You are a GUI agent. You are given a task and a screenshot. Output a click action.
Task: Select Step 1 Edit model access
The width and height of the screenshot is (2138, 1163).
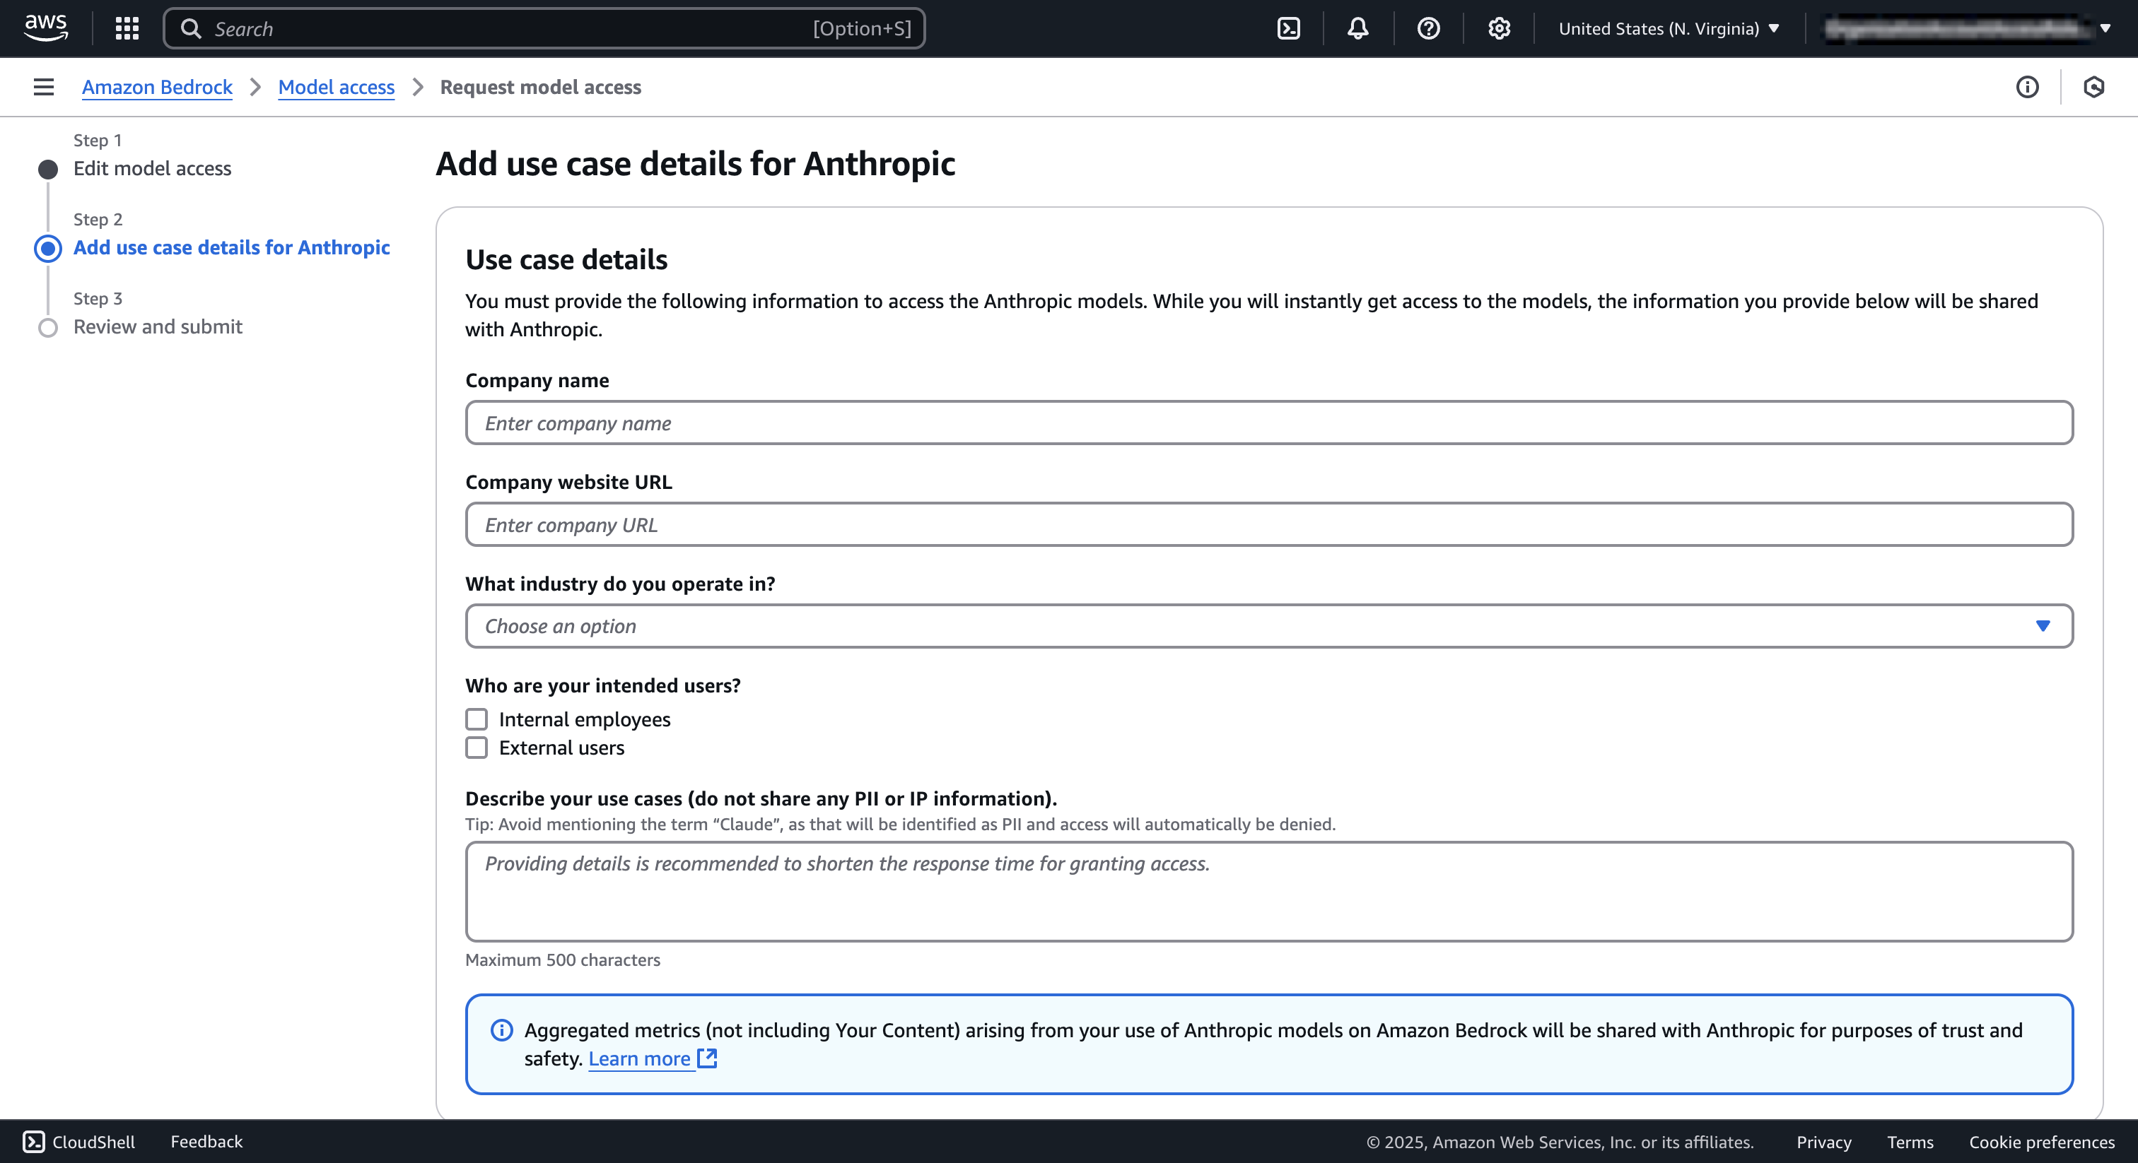152,168
